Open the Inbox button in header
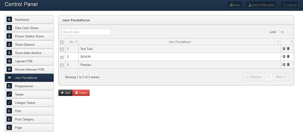The height and width of the screenshot is (133, 303). 235,5
